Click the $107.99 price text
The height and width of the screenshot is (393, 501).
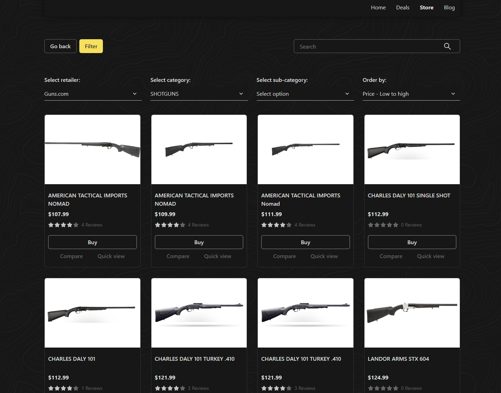tap(59, 214)
